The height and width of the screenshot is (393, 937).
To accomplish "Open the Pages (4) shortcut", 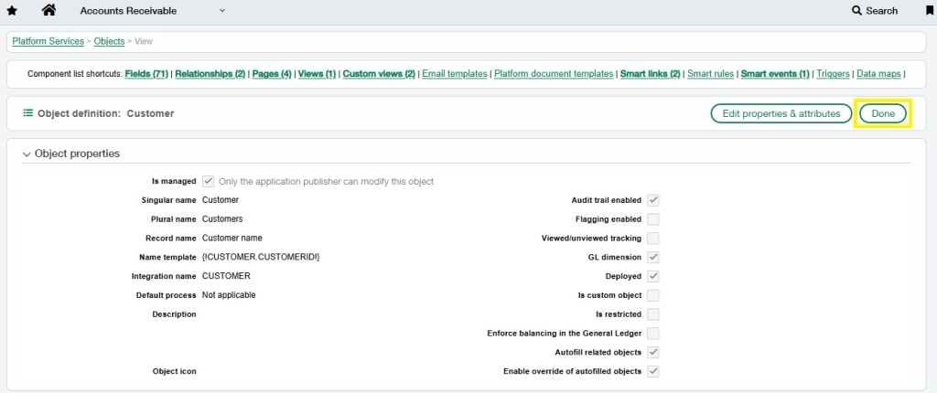I will pyautogui.click(x=272, y=74).
